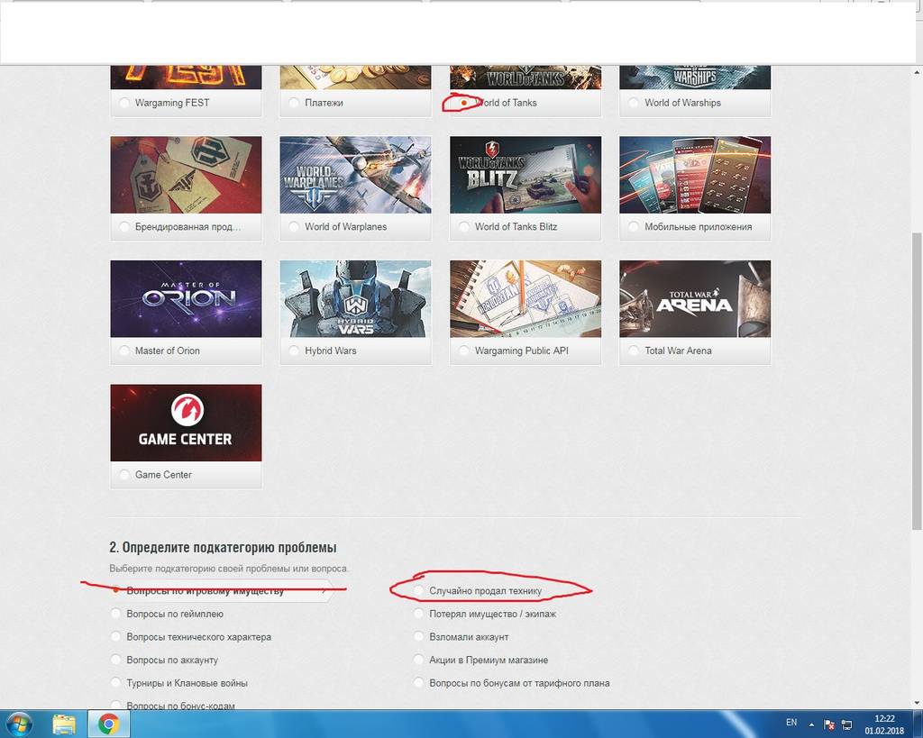
Task: Pick the World of Warships radio option
Action: (x=634, y=103)
